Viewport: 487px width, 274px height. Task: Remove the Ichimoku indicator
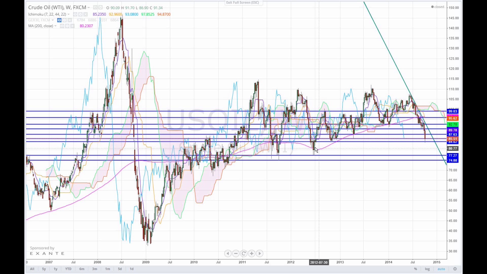pos(85,14)
